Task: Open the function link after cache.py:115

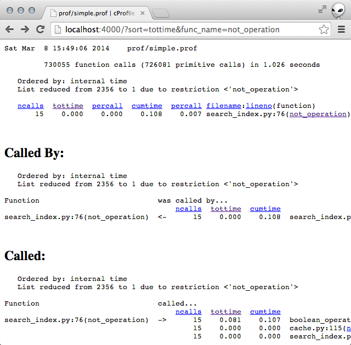Action: [349, 328]
